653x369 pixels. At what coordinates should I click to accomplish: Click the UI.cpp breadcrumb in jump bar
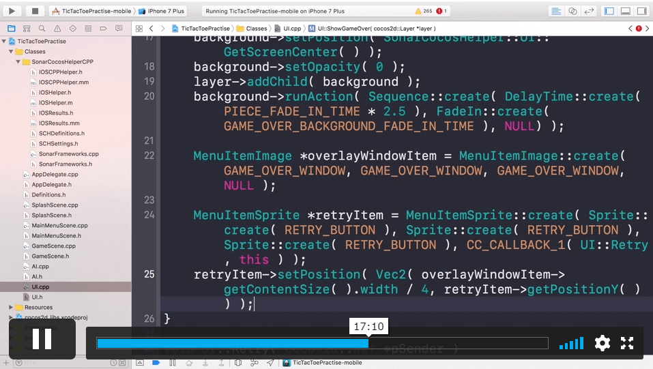tap(288, 29)
